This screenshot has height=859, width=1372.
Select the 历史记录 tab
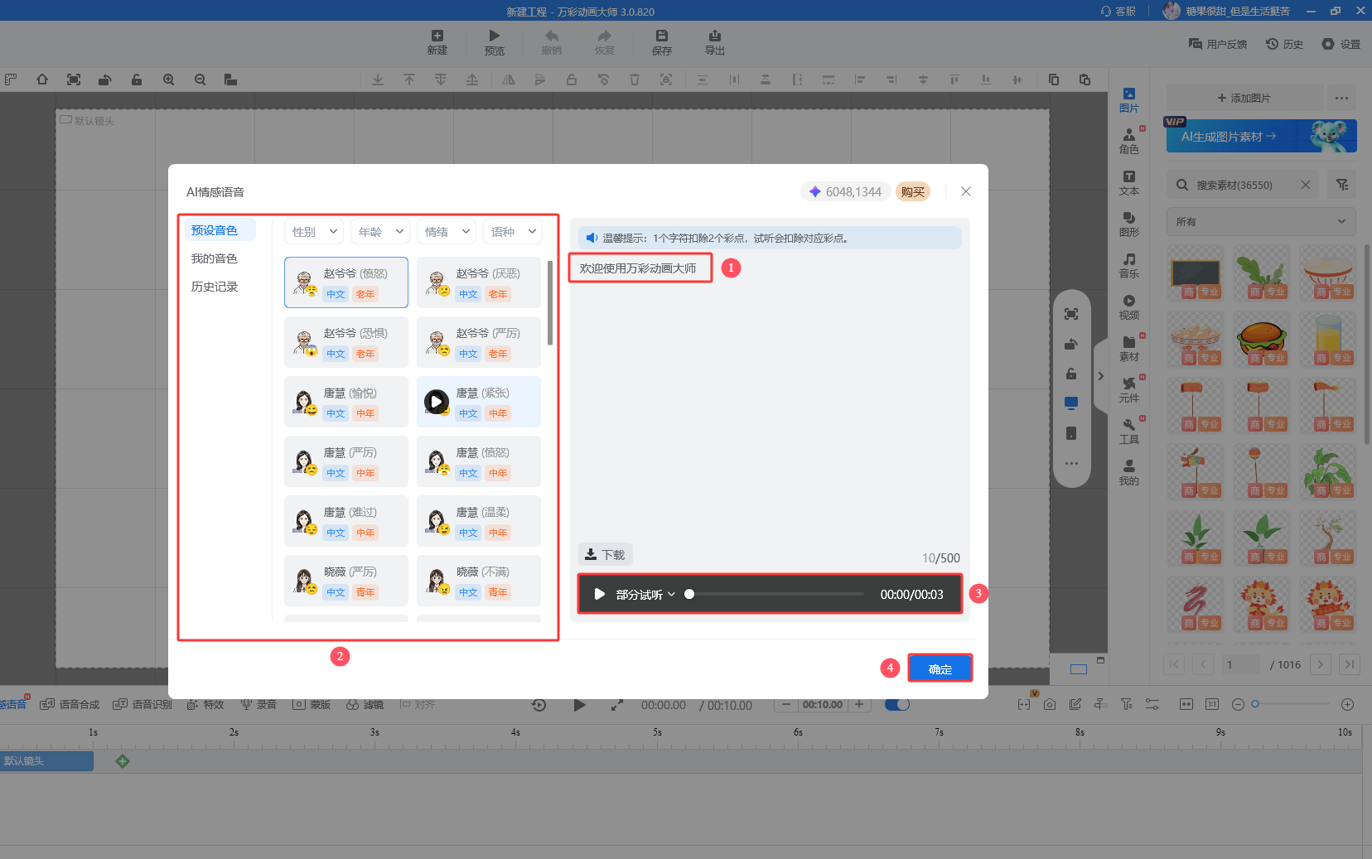click(215, 287)
